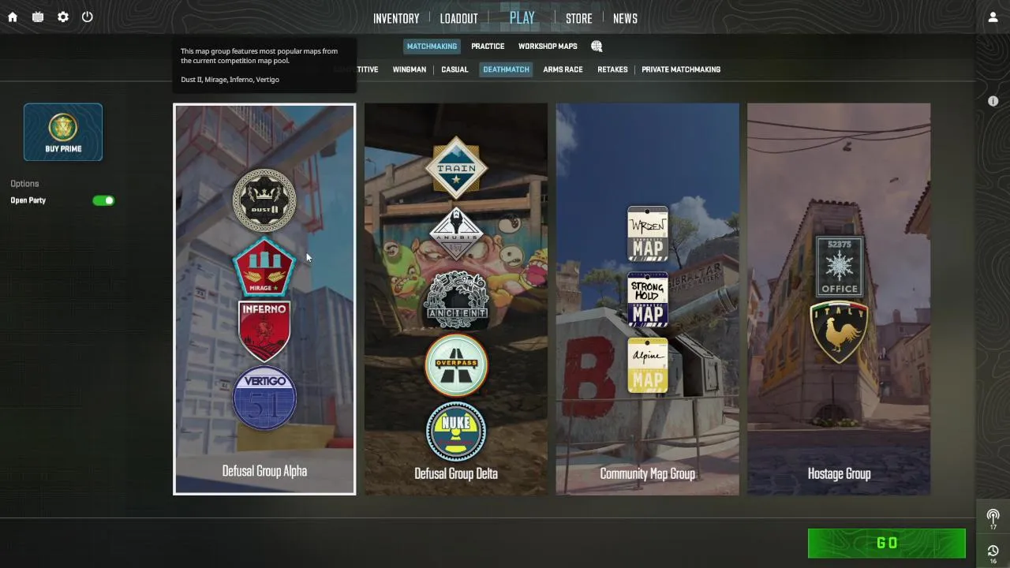1010x568 pixels.
Task: Open the broadcast antenna icon
Action: point(993,517)
